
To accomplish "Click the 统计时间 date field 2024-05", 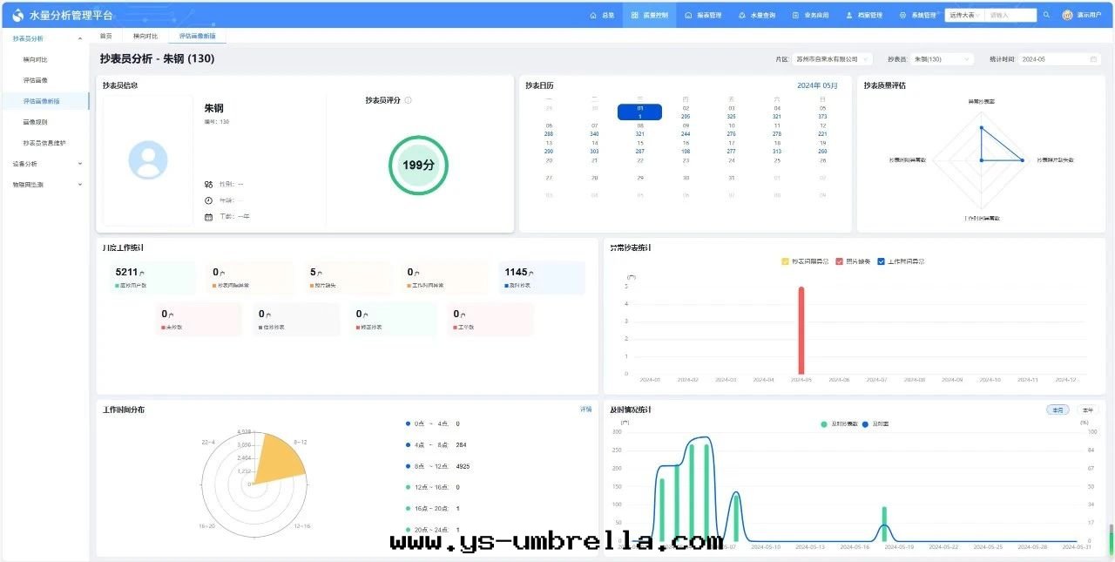I will pyautogui.click(x=1058, y=59).
